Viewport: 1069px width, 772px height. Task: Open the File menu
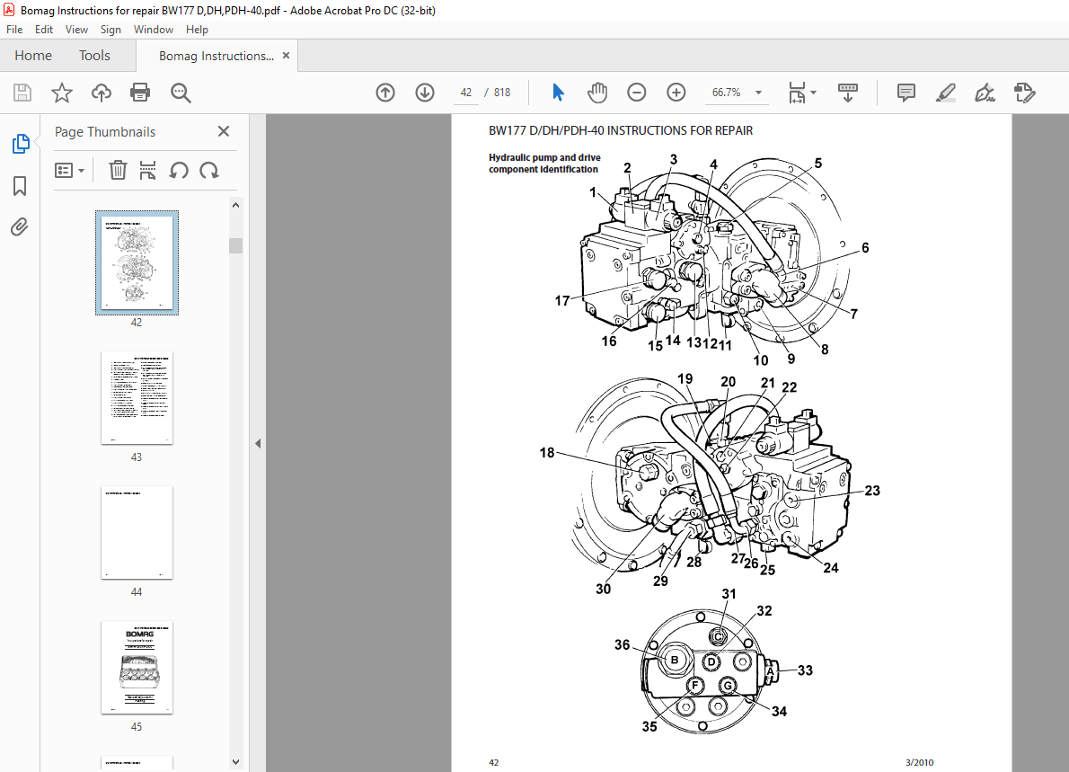coord(14,30)
